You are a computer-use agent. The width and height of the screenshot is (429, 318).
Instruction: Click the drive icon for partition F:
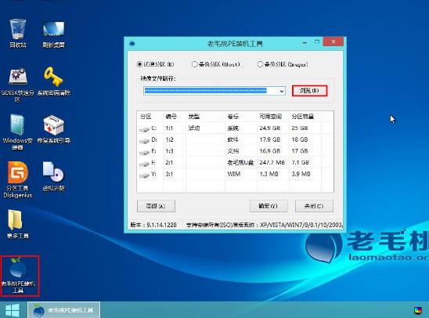(x=144, y=163)
